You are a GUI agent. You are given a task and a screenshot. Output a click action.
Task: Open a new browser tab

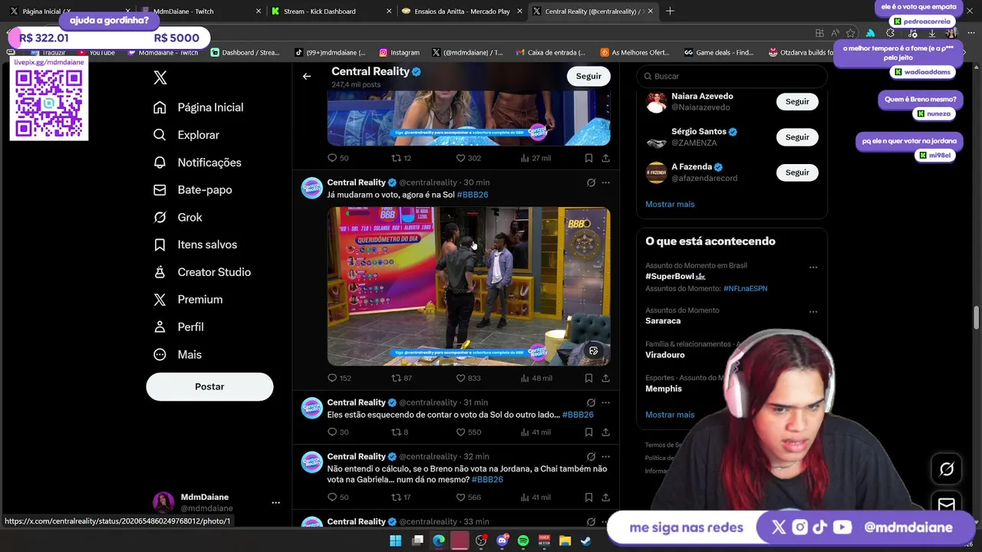670,11
